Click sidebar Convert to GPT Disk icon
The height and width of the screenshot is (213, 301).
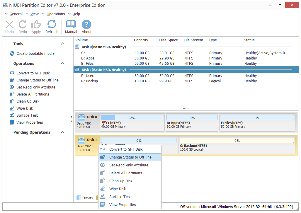(x=12, y=73)
